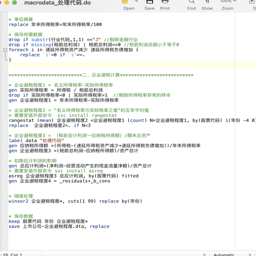
Task: Collapse the foreach block fold marker
Action: click(5, 50)
